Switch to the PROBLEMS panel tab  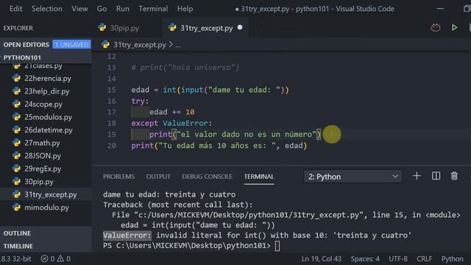click(118, 177)
